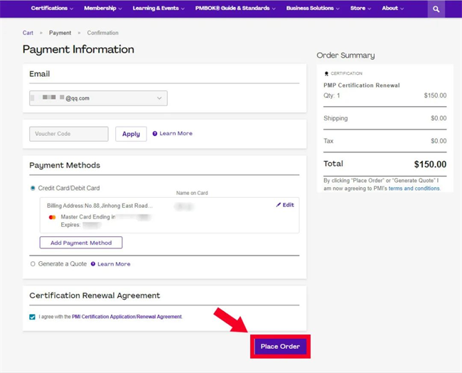The width and height of the screenshot is (462, 373).
Task: Select the Generate a Quote option
Action: pos(33,264)
